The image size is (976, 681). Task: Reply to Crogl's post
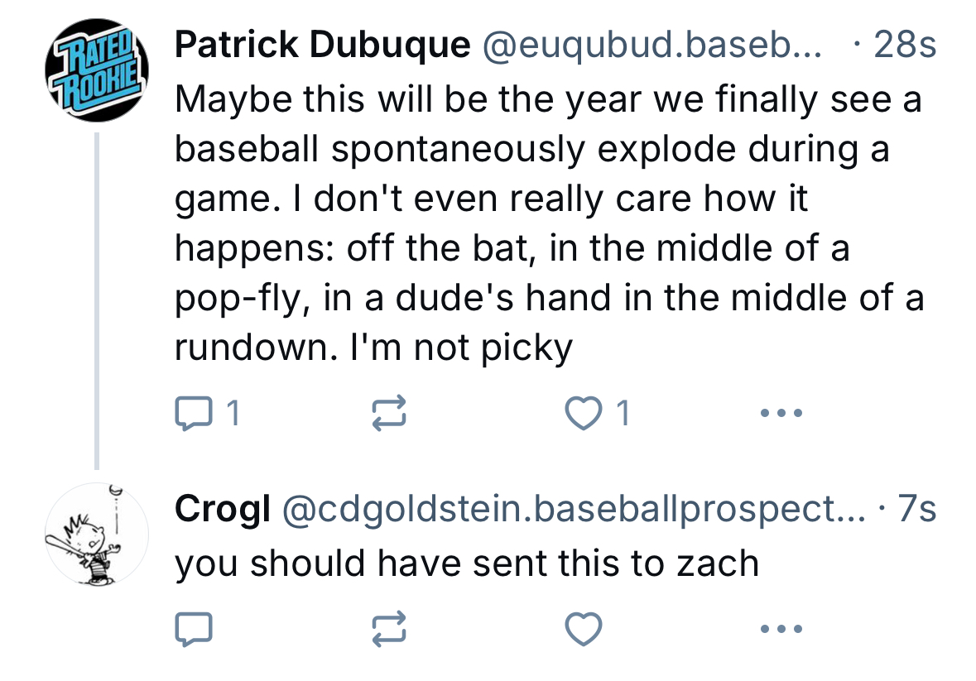coord(193,630)
